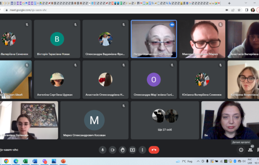
Task: Open Photos app from the taskbar
Action: 54,161
